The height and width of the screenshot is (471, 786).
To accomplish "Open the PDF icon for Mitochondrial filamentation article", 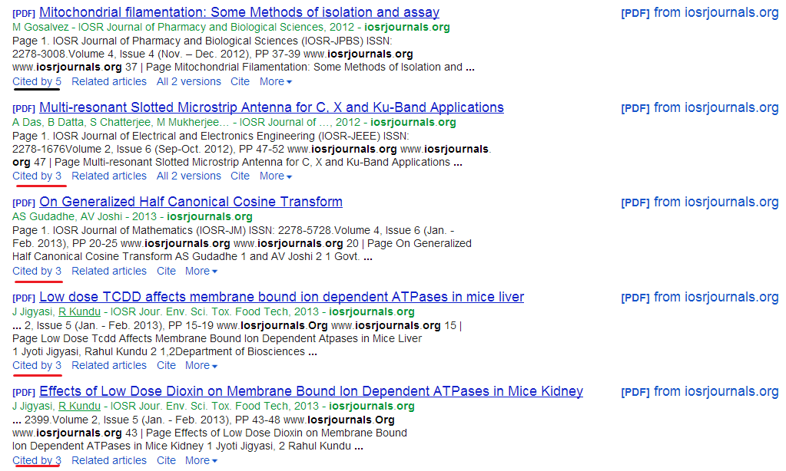I will point(22,12).
